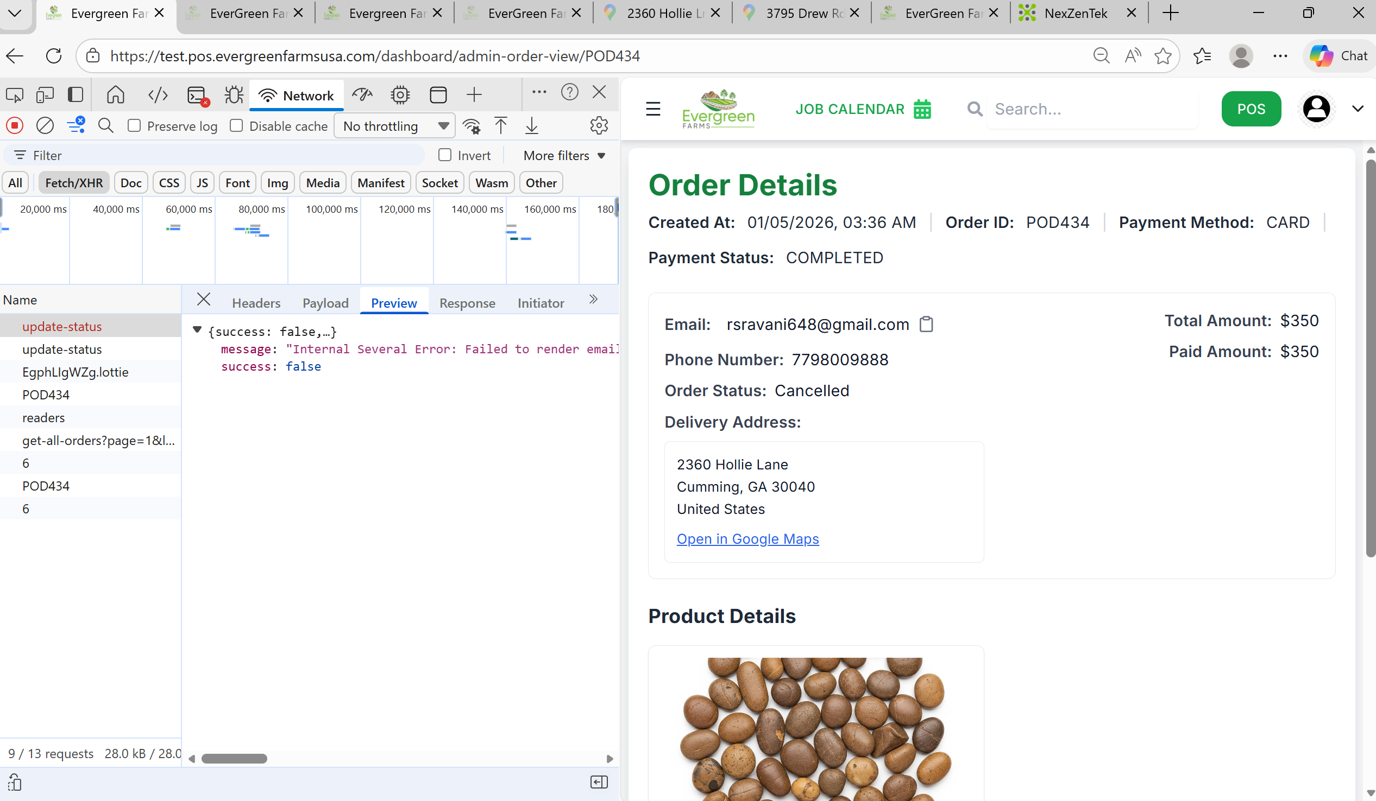Switch to the Response tab
The height and width of the screenshot is (801, 1376).
click(x=467, y=303)
